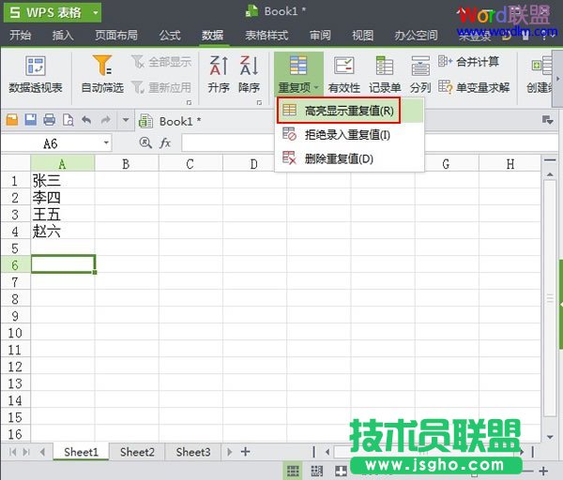The height and width of the screenshot is (480, 563).
Task: Select cell A1 containing 张三
Action: [62, 181]
